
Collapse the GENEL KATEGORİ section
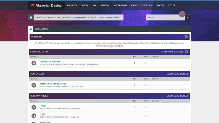tap(186, 52)
